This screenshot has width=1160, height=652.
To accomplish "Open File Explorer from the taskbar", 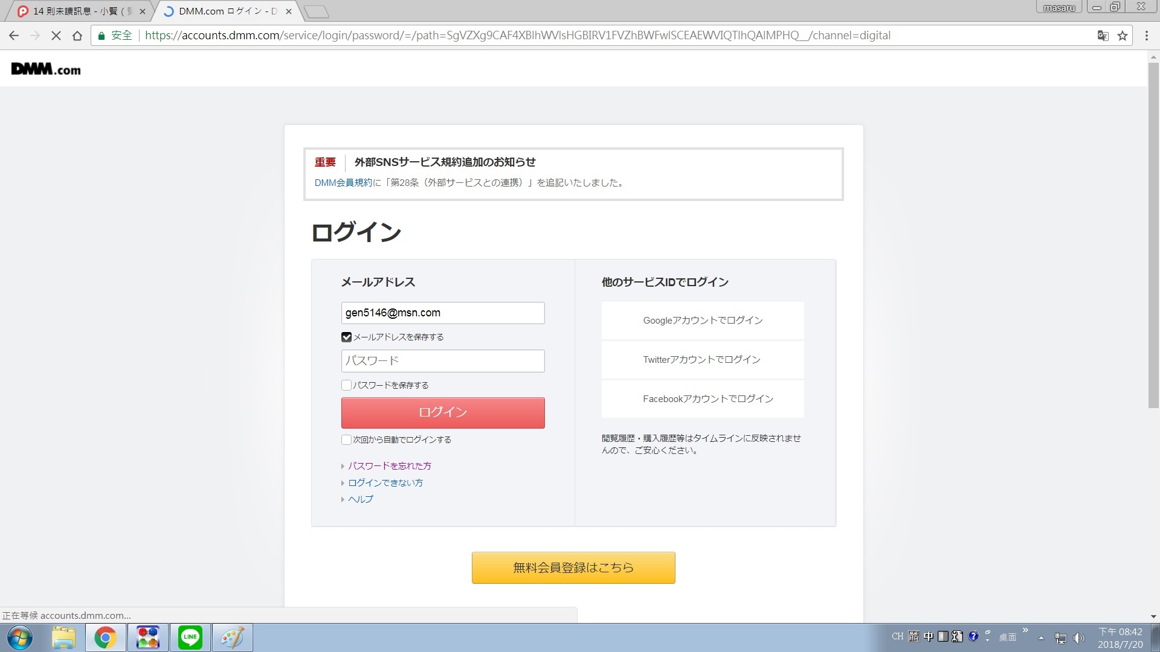I will [x=63, y=638].
